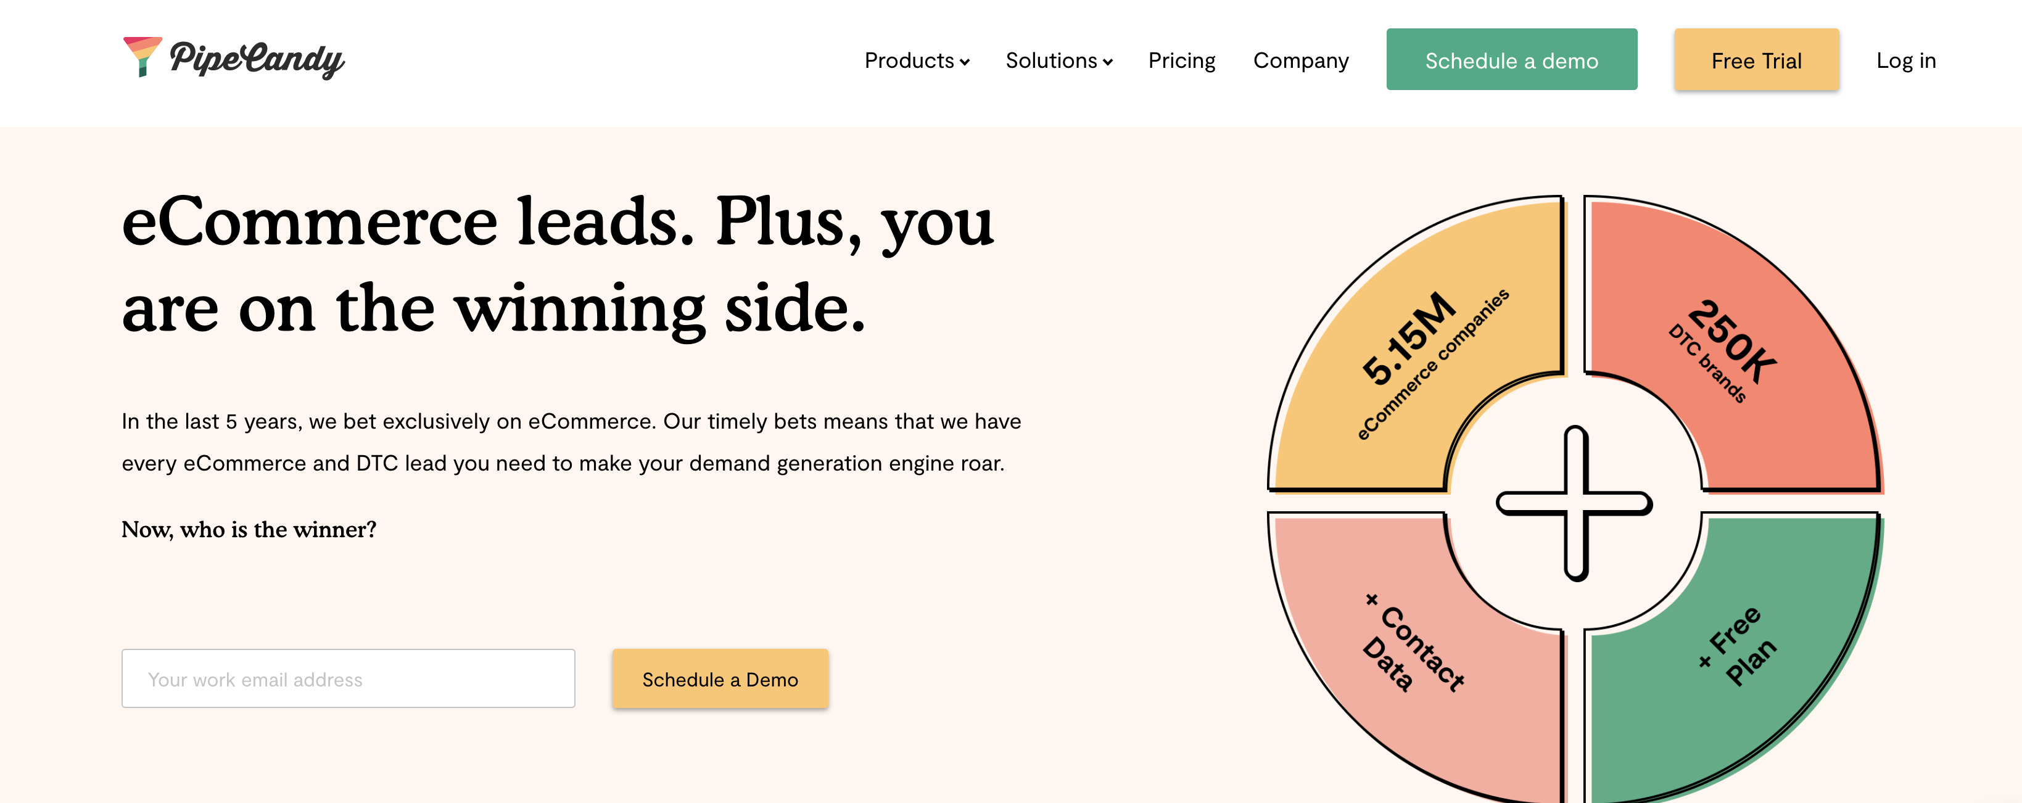Open the Products menu label
The image size is (2022, 803).
[x=909, y=60]
